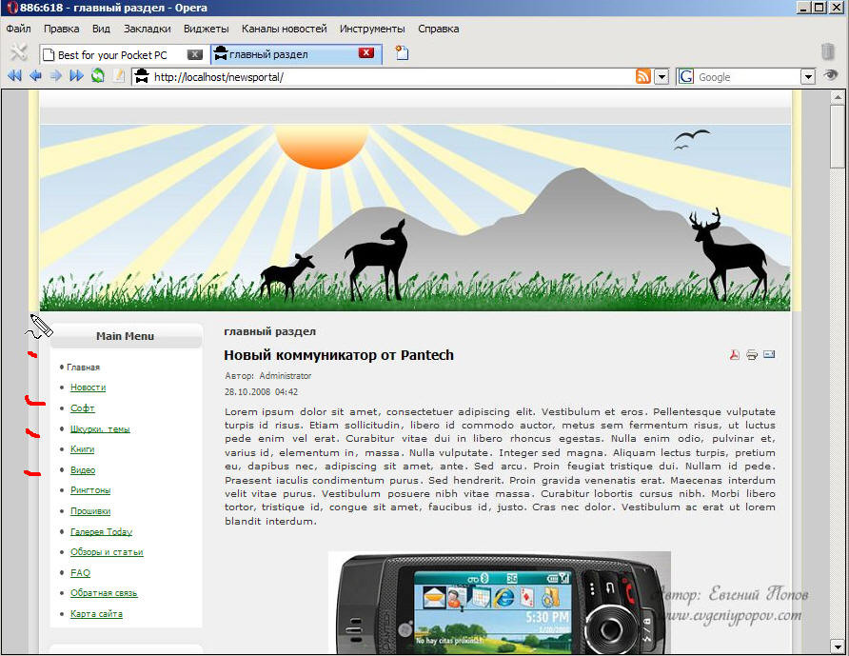The image size is (849, 656).
Task: Click the Main Menu module heading
Action: [x=126, y=336]
